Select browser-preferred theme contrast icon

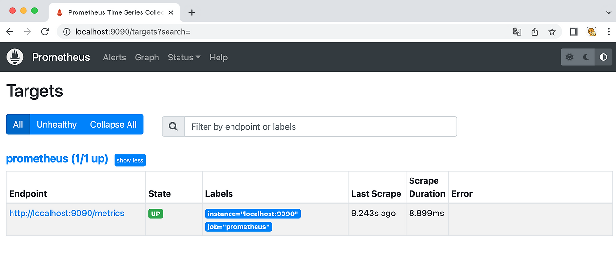click(x=603, y=57)
